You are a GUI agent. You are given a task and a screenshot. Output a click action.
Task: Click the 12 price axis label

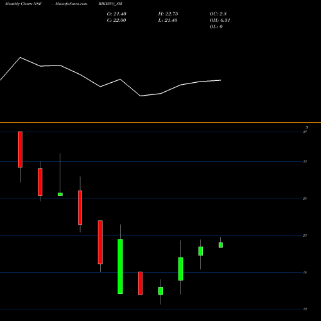(x=305, y=309)
